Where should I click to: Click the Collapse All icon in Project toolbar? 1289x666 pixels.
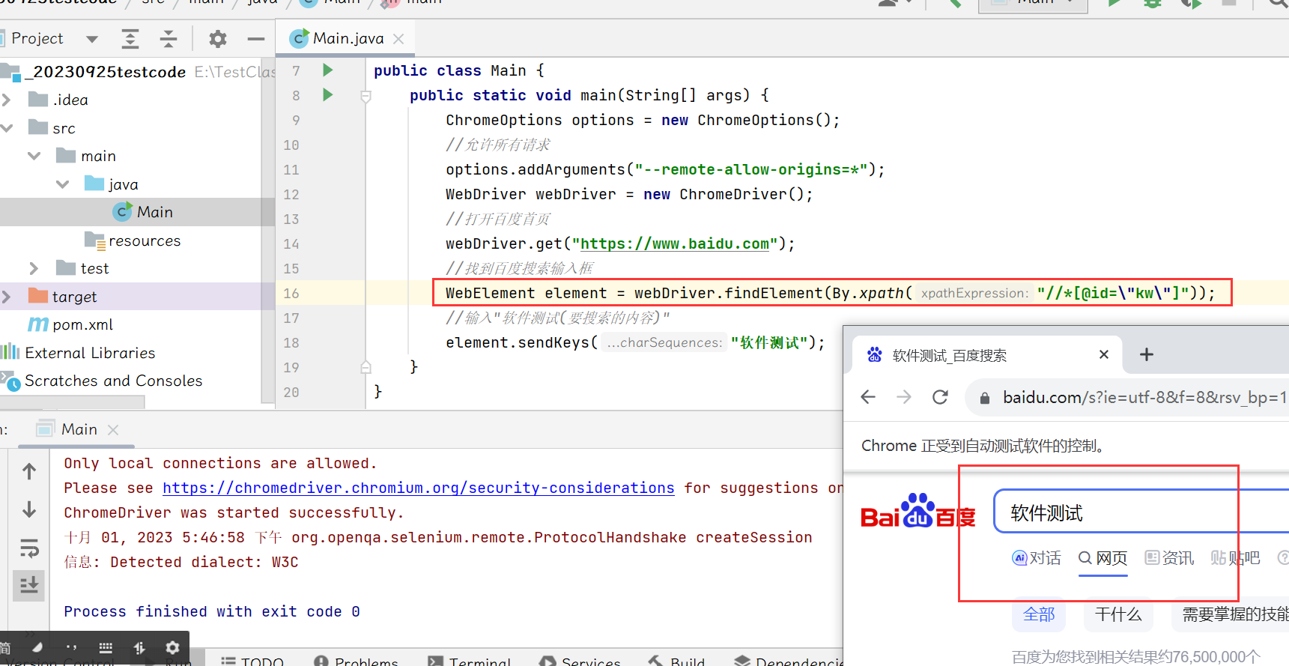pos(169,38)
